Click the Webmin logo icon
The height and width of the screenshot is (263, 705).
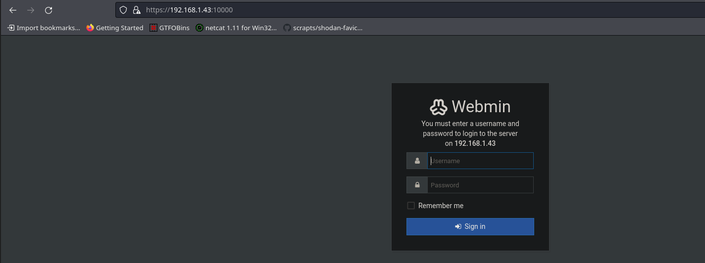[439, 107]
